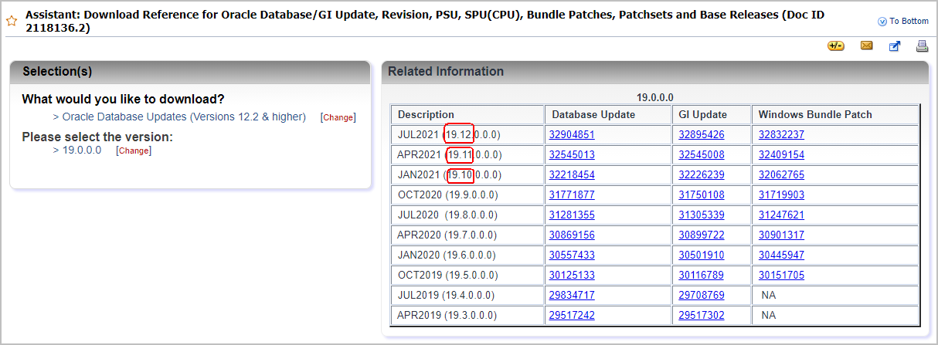Open Windows Bundle Patch 32832237
This screenshot has height=345, width=938.
point(781,134)
